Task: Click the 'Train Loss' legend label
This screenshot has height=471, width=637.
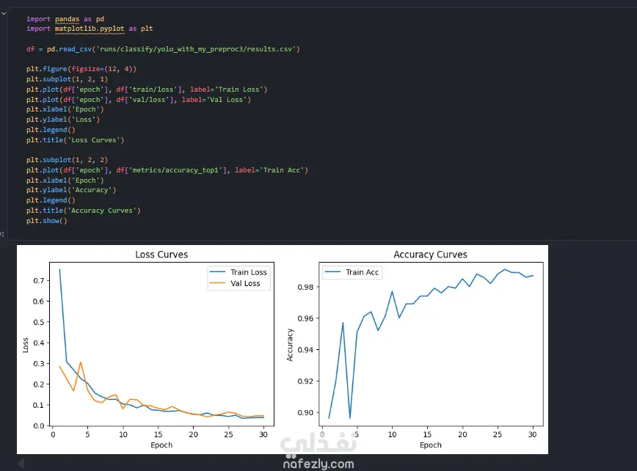Action: [x=249, y=272]
